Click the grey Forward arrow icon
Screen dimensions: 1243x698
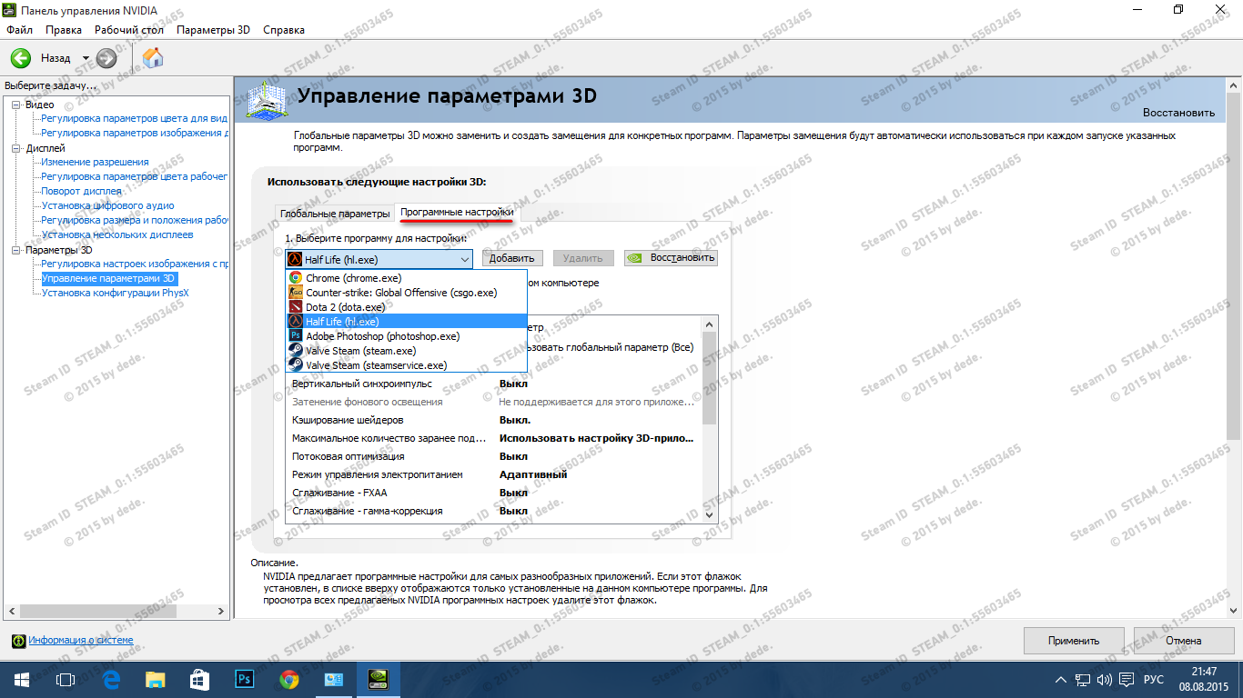click(106, 58)
